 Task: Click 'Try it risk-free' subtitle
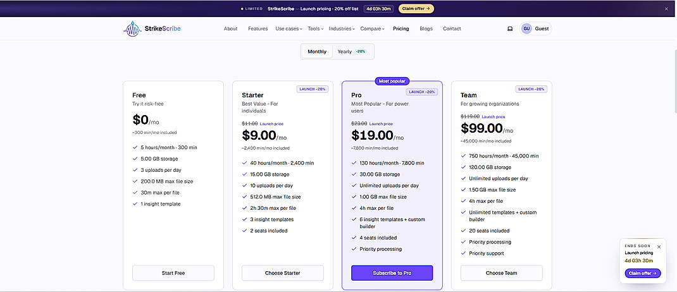[148, 104]
